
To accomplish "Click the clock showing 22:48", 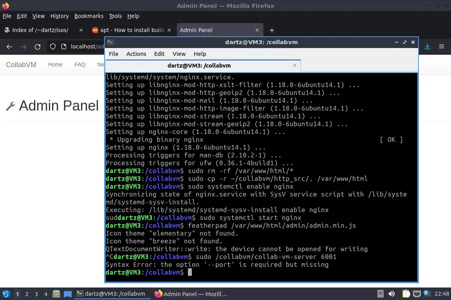I will pos(442,294).
